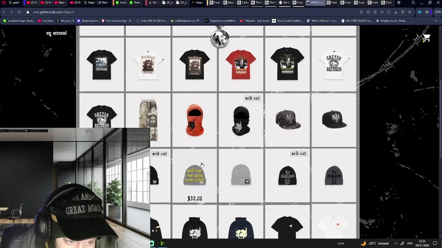Click the teal extension icon in toolbar
Image resolution: width=442 pixels, height=248 pixels.
pyautogui.click(x=420, y=12)
